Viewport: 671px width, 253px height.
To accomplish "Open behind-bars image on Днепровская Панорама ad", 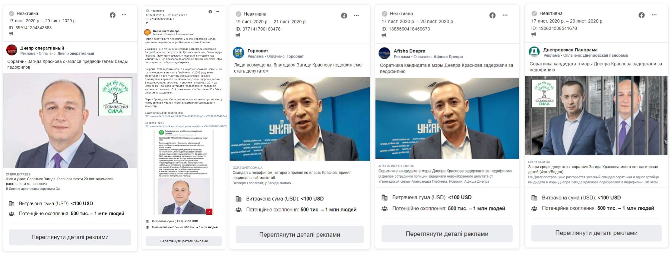I will [x=597, y=115].
